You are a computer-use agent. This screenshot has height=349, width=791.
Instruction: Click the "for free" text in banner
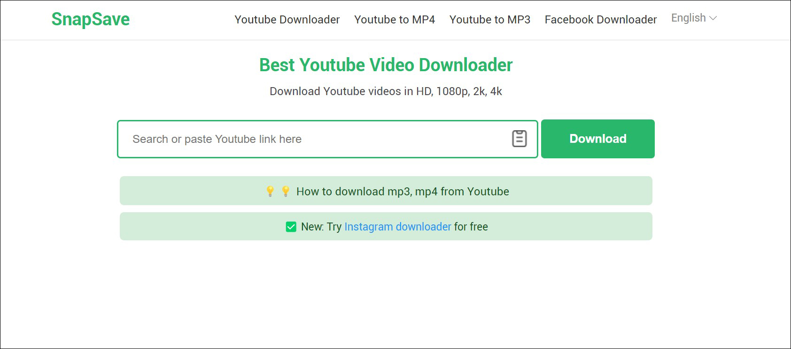[471, 227]
